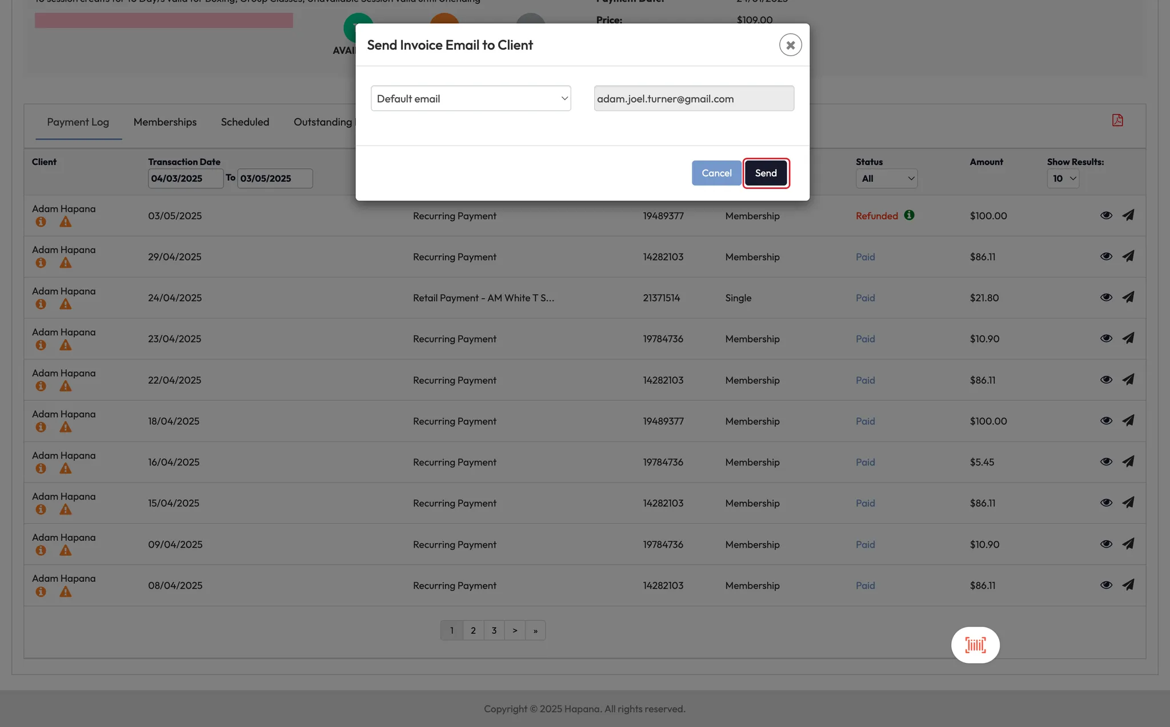The height and width of the screenshot is (727, 1170).
Task: Open the Scheduled tab
Action: pyautogui.click(x=245, y=122)
